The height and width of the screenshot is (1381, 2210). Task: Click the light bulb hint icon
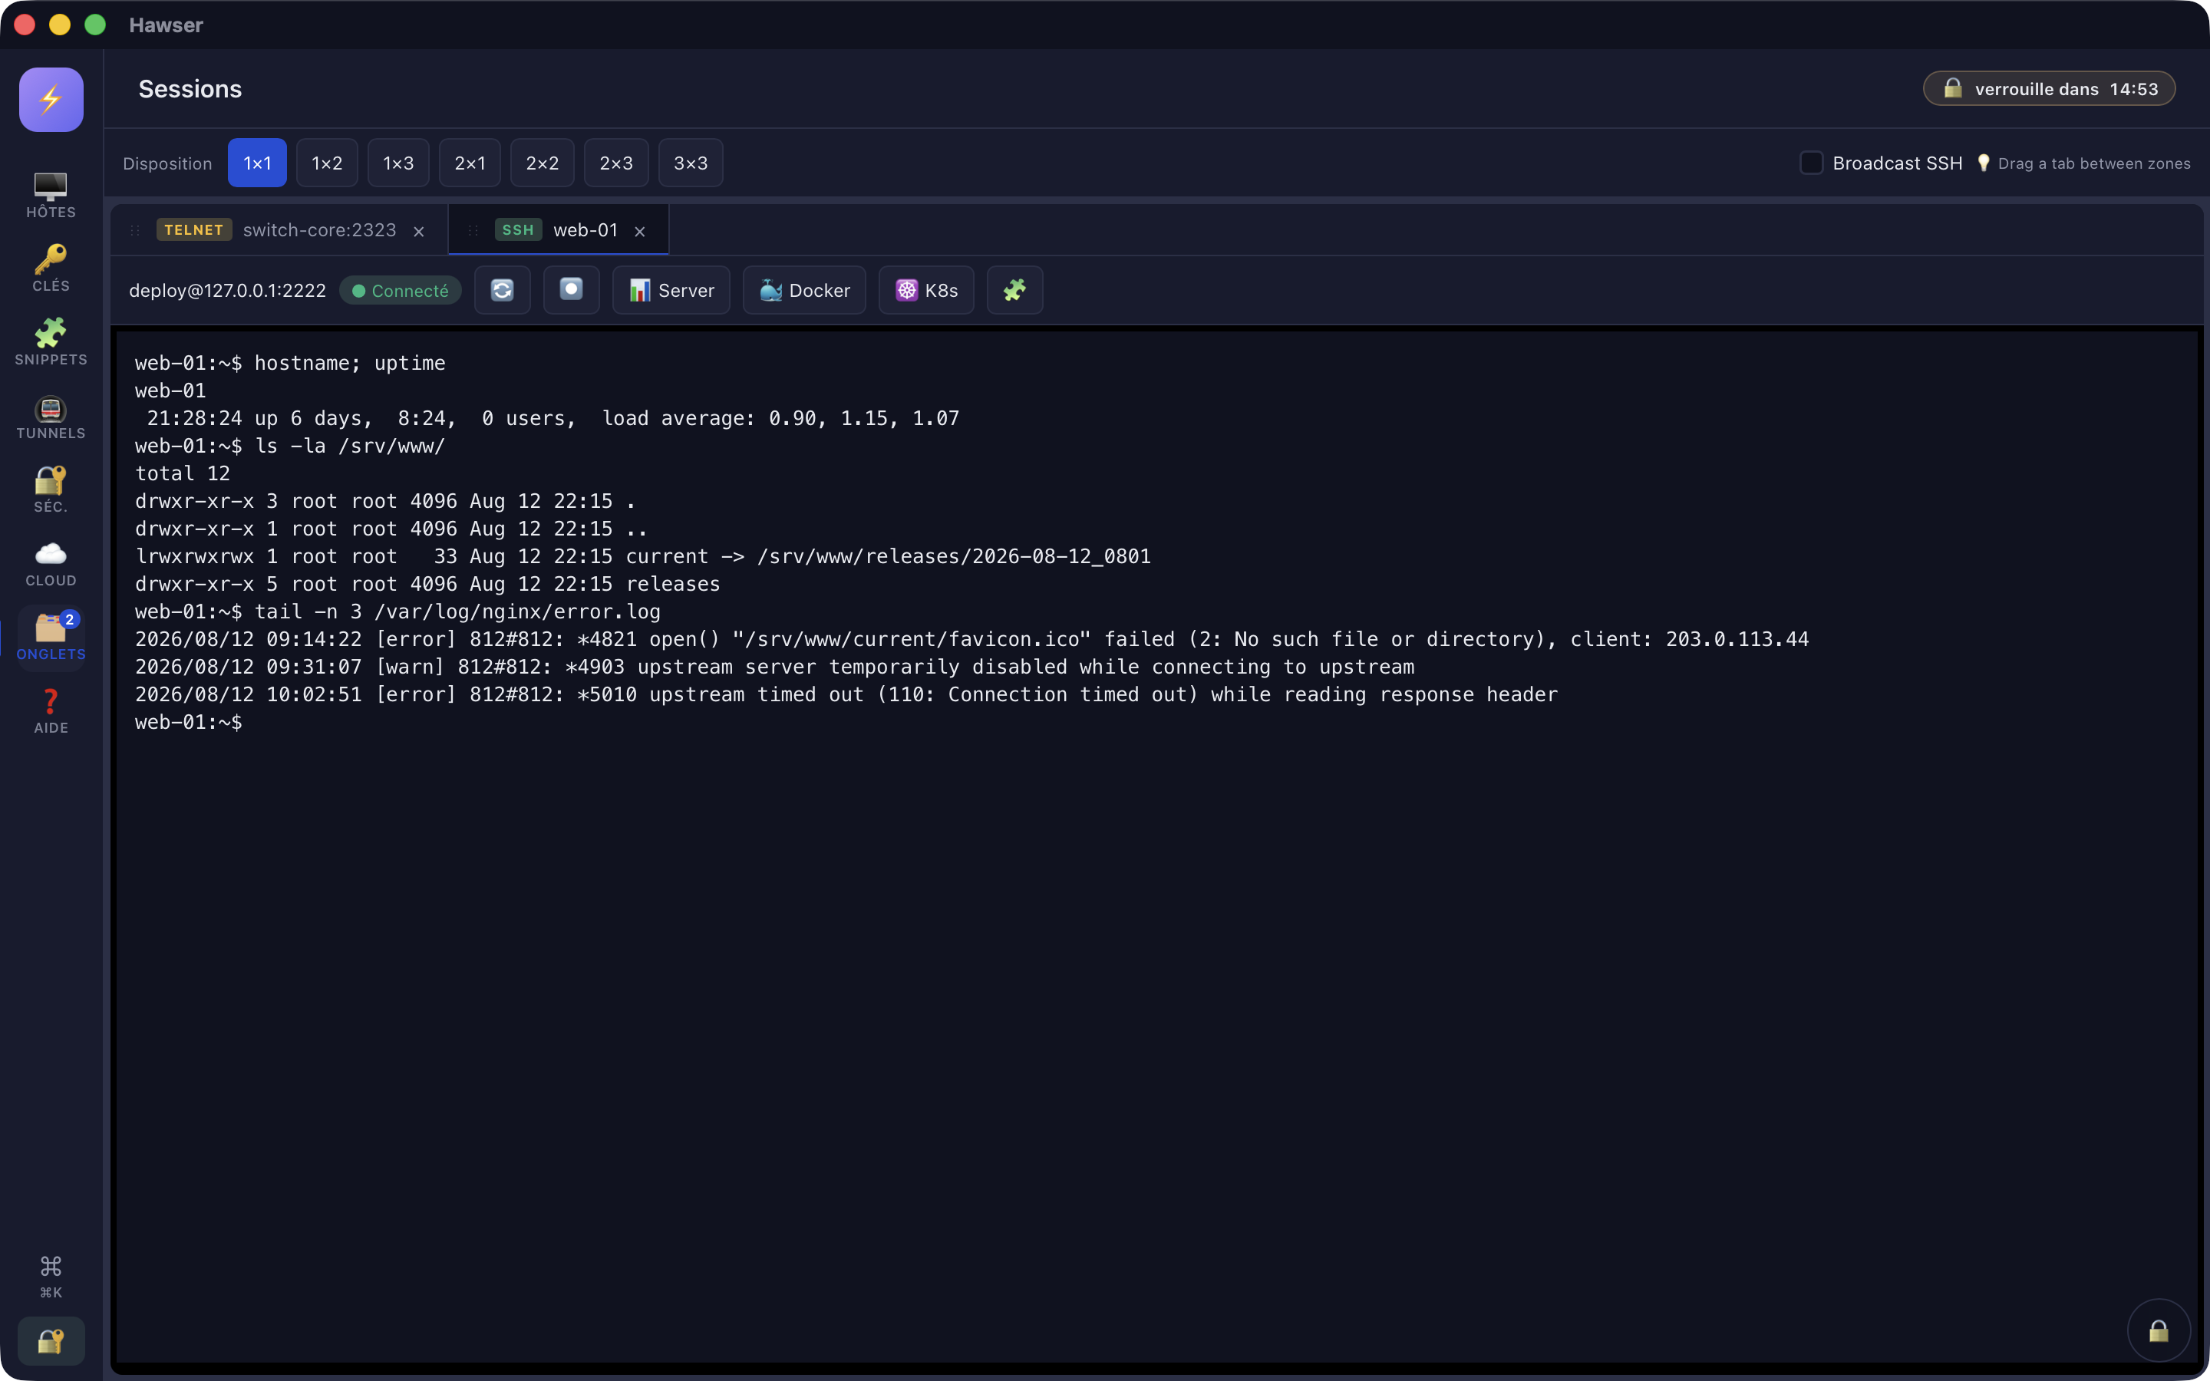click(x=1984, y=163)
